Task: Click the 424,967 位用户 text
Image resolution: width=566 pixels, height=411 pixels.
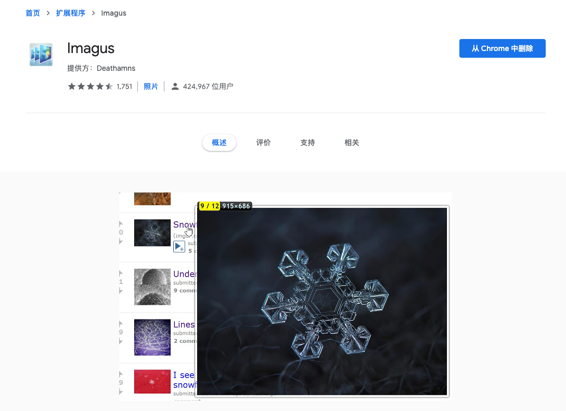Action: pyautogui.click(x=208, y=86)
